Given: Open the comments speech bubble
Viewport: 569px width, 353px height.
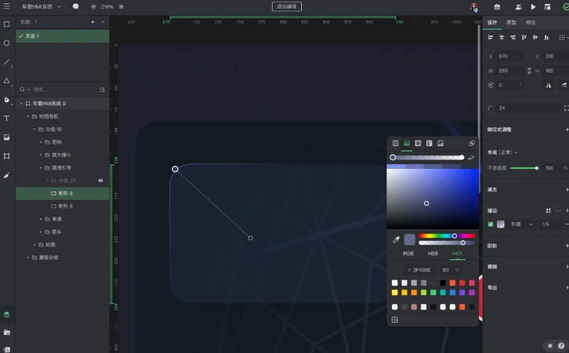Looking at the screenshot, I should pos(76,6).
